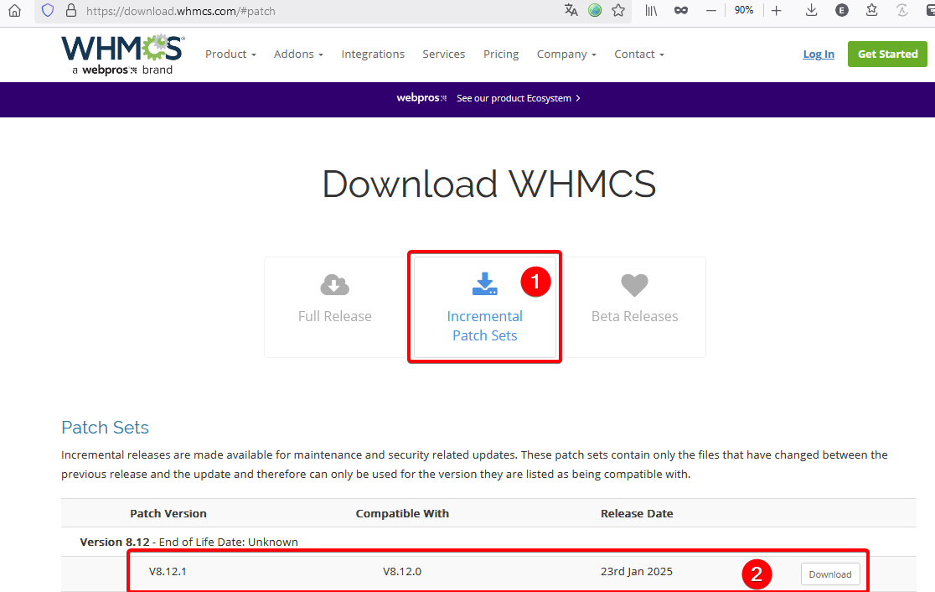Screen dimensions: 935x592
Task: Click the Download WHMCS page title
Action: point(489,184)
